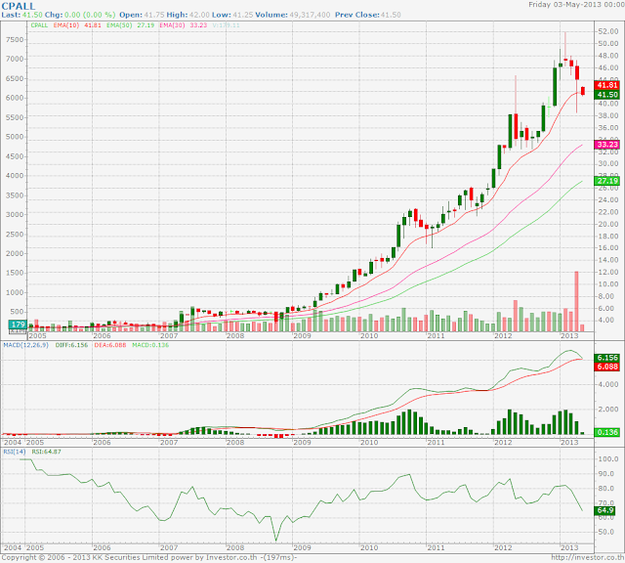The image size is (625, 563).
Task: Select the green CPALL legend entry
Action: click(39, 25)
